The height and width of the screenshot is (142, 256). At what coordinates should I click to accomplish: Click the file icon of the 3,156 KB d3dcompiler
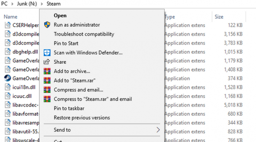coord(8,34)
